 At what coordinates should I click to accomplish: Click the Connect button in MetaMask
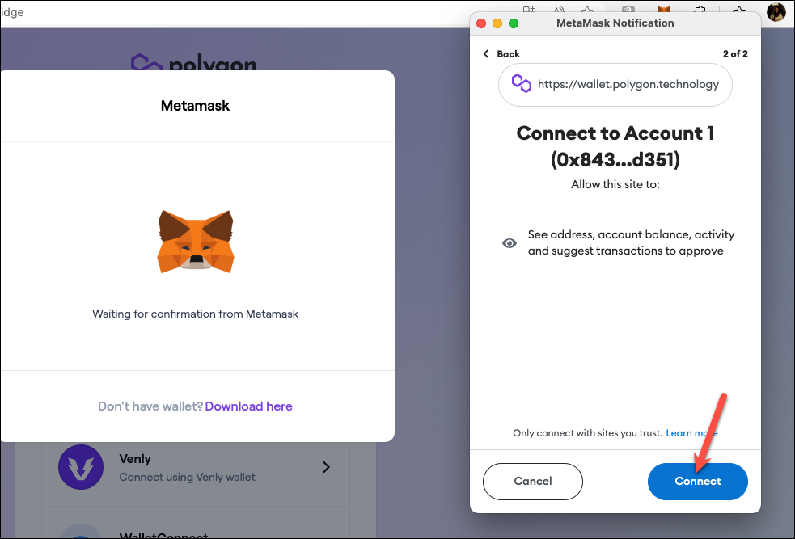tap(698, 482)
